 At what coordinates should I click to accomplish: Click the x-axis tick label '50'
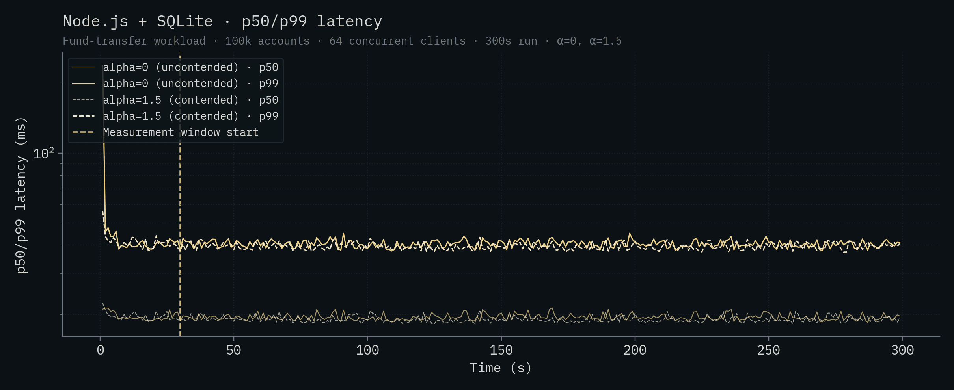(234, 350)
